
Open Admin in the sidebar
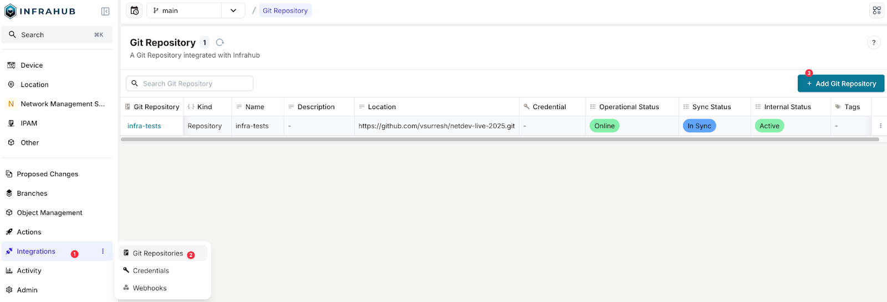pos(57,290)
